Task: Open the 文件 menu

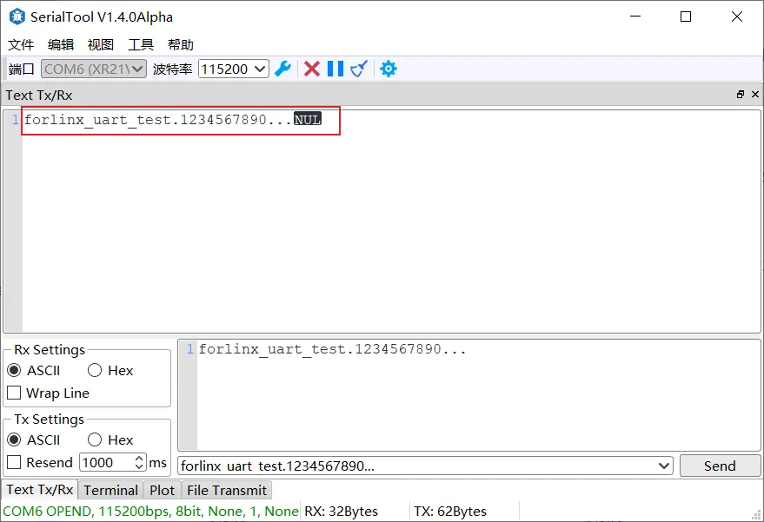Action: [x=21, y=45]
